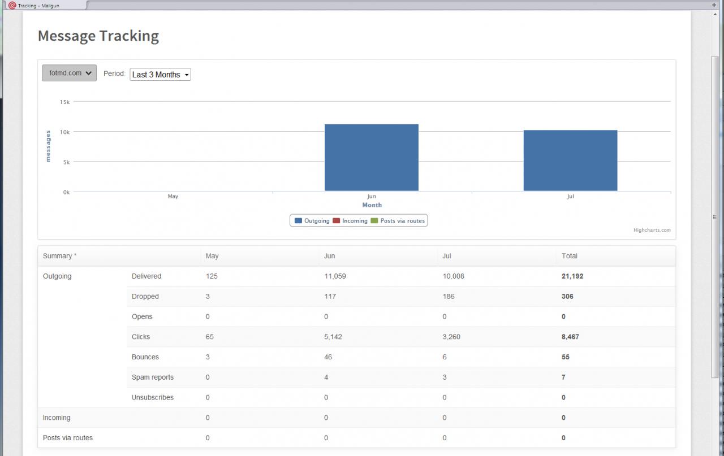The height and width of the screenshot is (456, 724).
Task: Click the Spam reports row label
Action: tap(153, 377)
